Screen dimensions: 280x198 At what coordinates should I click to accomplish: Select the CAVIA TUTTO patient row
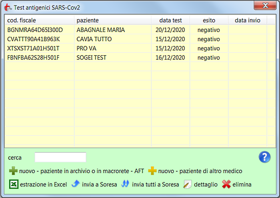point(94,39)
